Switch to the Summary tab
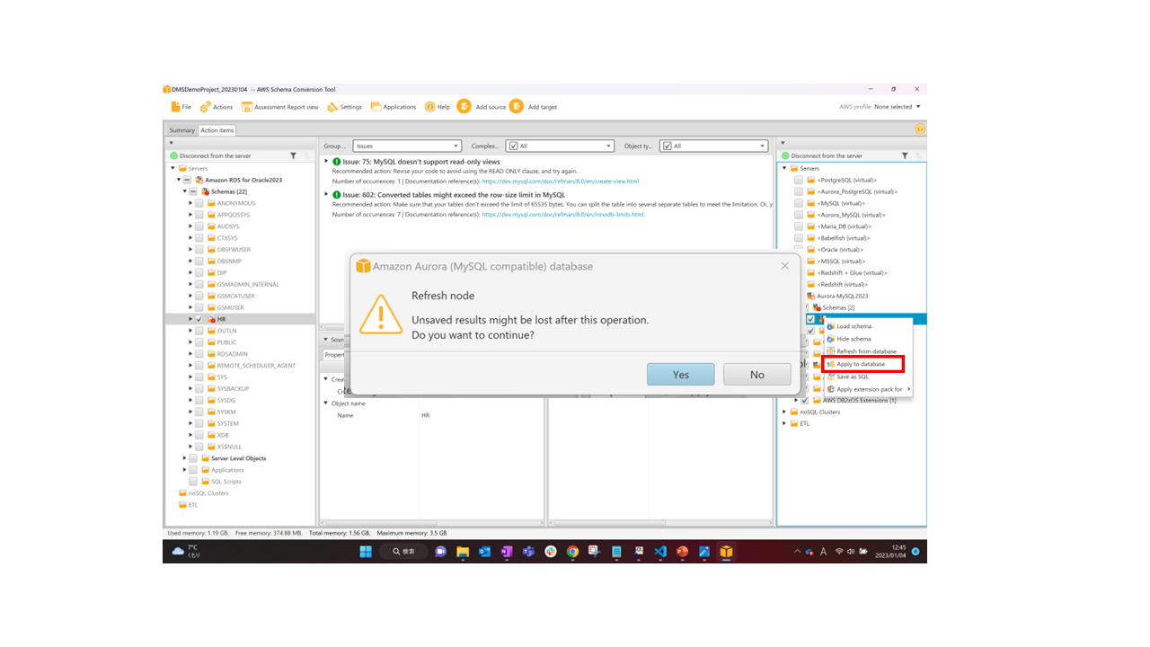The image size is (1150, 647). pyautogui.click(x=182, y=130)
